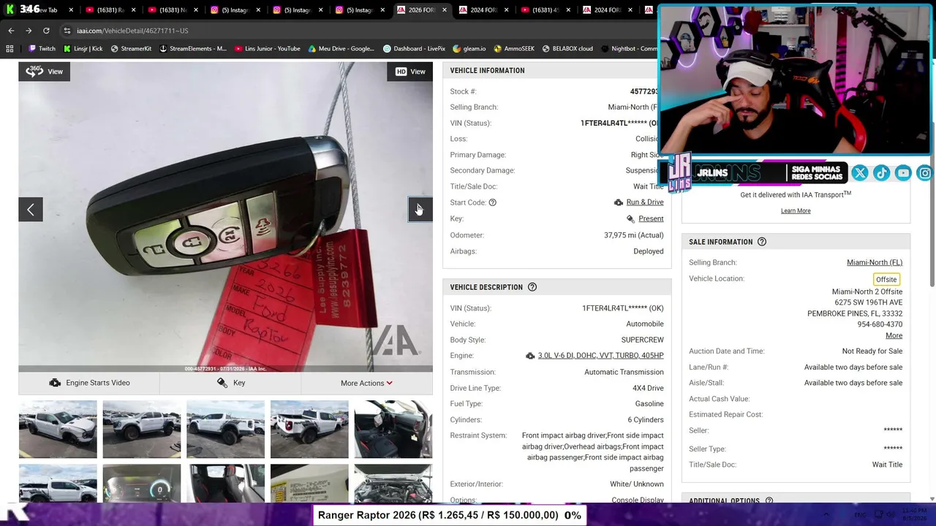
Task: Select the front-left damaged truck thumbnail
Action: (58, 430)
